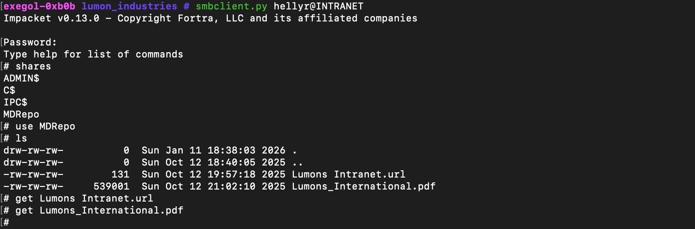Click the 'get Lumons_International.pdf' command

pyautogui.click(x=99, y=211)
